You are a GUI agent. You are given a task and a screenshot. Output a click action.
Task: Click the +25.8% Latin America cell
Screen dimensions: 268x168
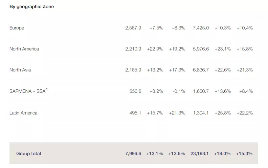(223, 113)
